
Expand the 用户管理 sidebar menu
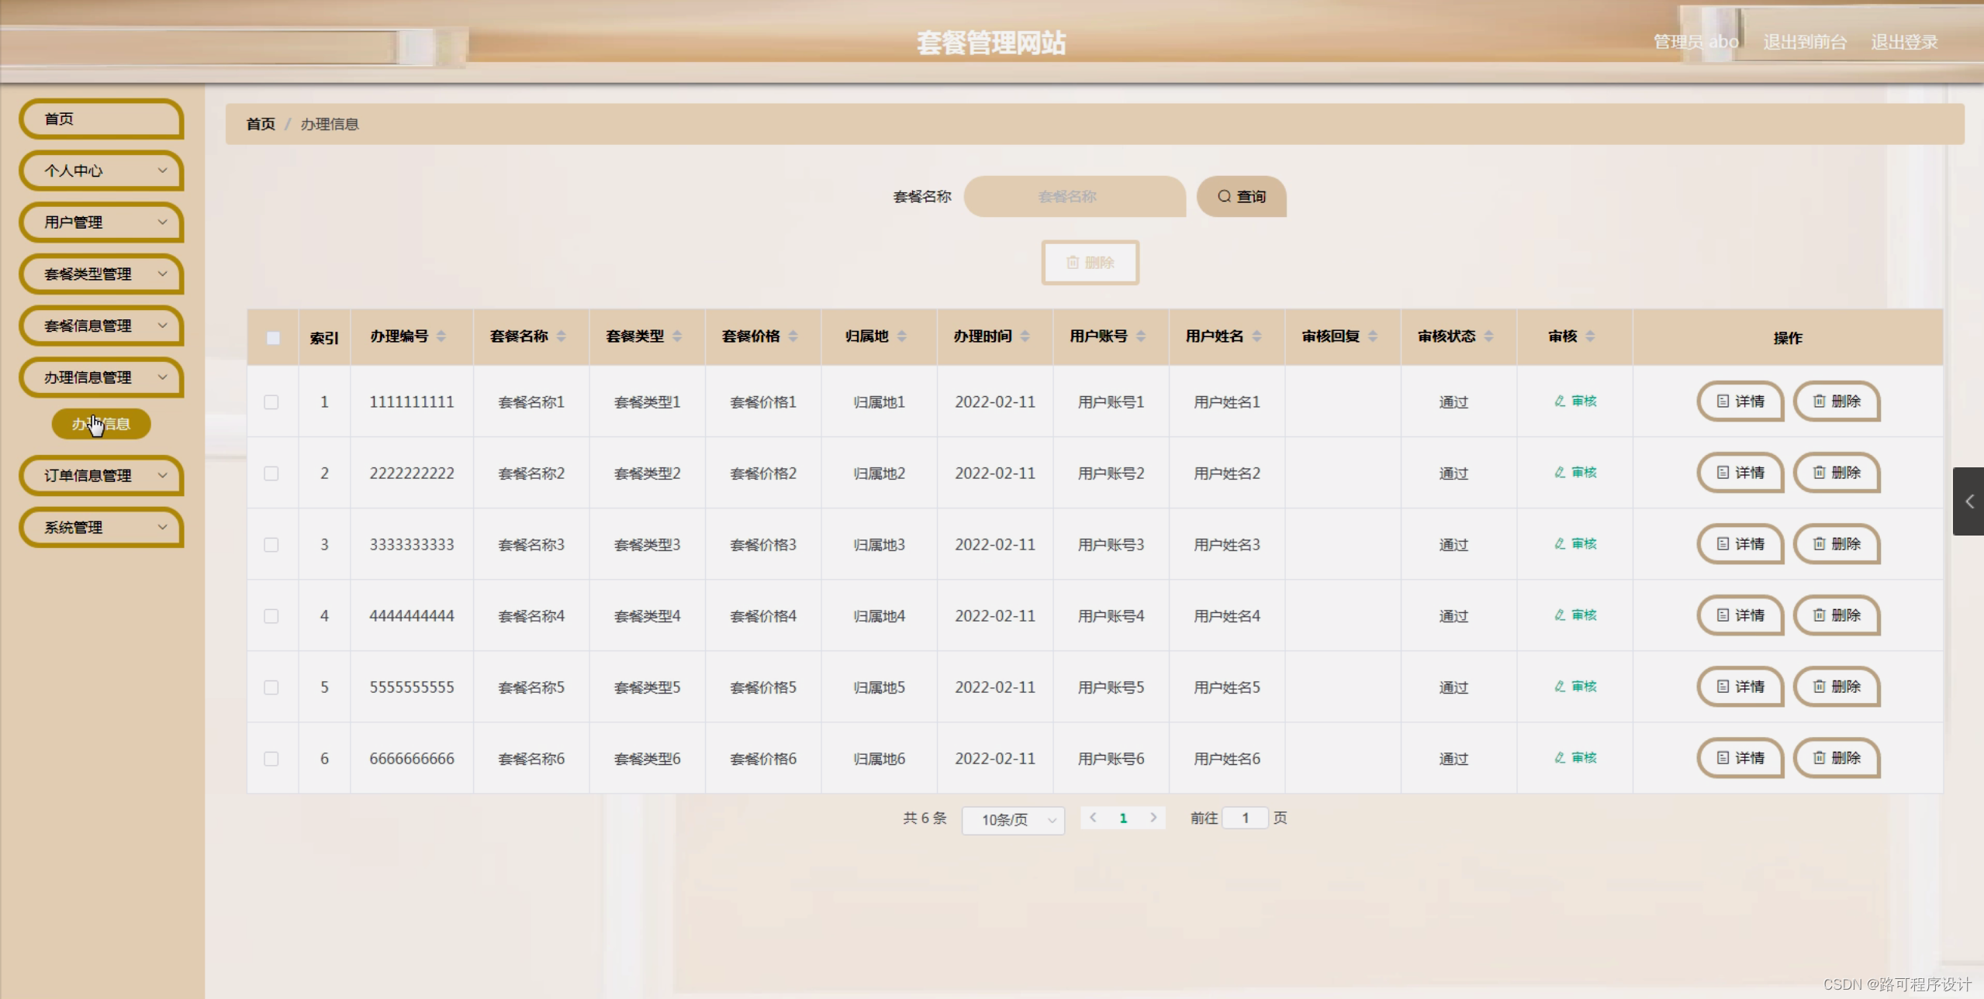point(101,222)
